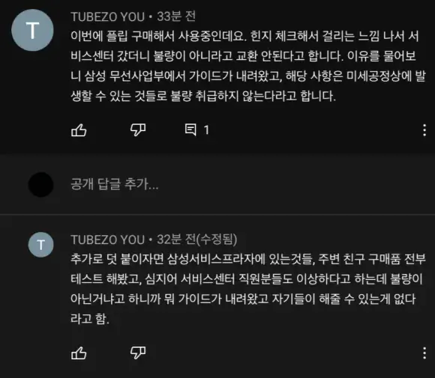Click the top comment text starting 이번에 플립
Viewport: 435px width, 378px height.
248,66
